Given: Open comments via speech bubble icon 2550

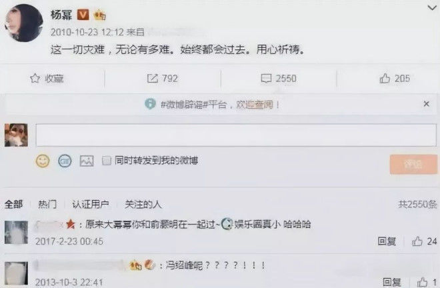Looking at the screenshot, I should pos(266,78).
